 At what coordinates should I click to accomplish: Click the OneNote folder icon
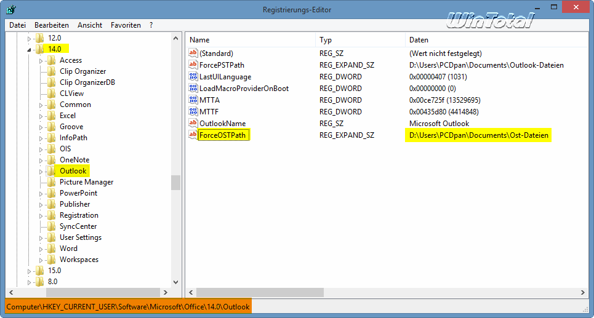(52, 160)
